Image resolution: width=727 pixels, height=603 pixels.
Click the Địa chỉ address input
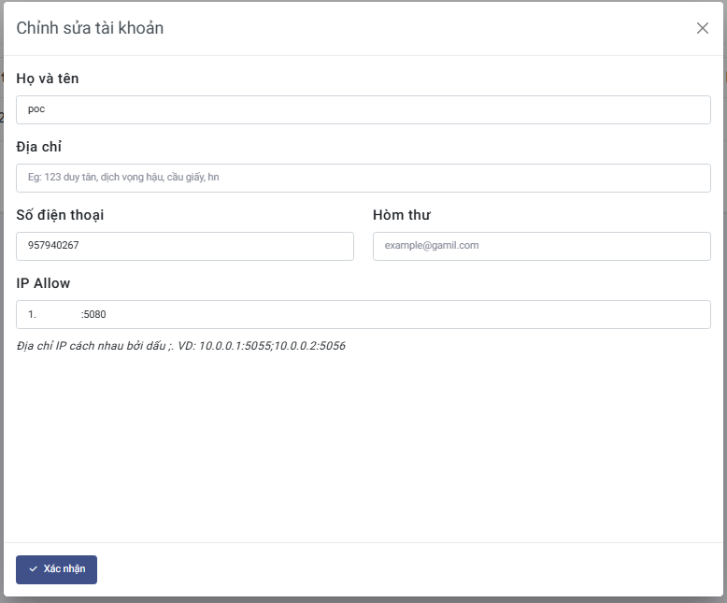coord(363,178)
